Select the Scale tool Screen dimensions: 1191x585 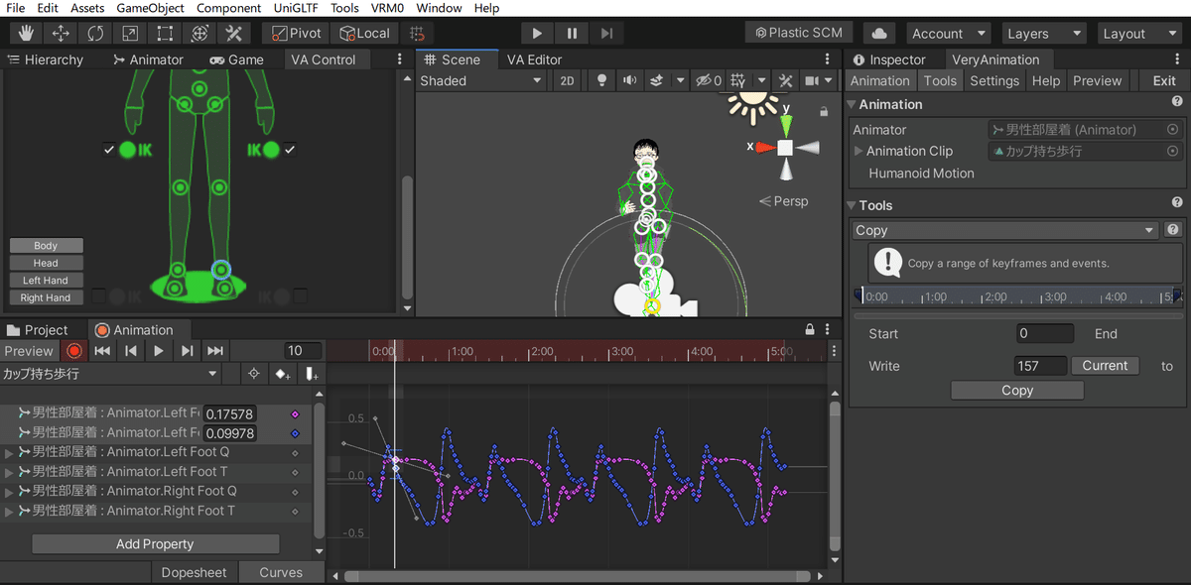130,33
